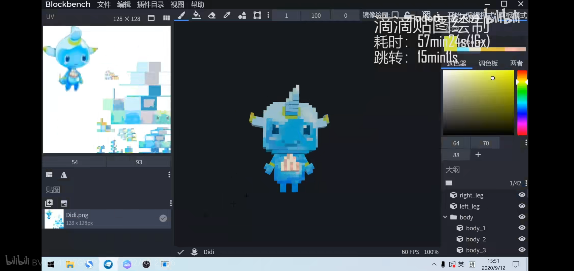Add current color with plus button
Screen dimensions: 574x271
click(x=478, y=155)
